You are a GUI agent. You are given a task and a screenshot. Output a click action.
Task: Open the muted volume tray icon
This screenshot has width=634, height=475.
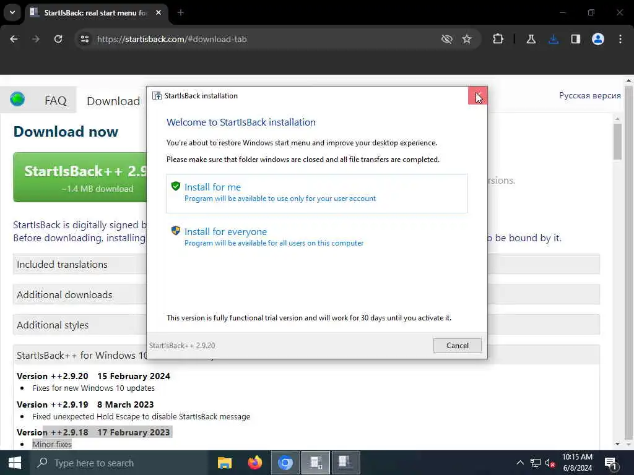(550, 463)
